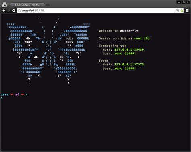Click the host '127.0.0.1:35489' text

click(129, 49)
